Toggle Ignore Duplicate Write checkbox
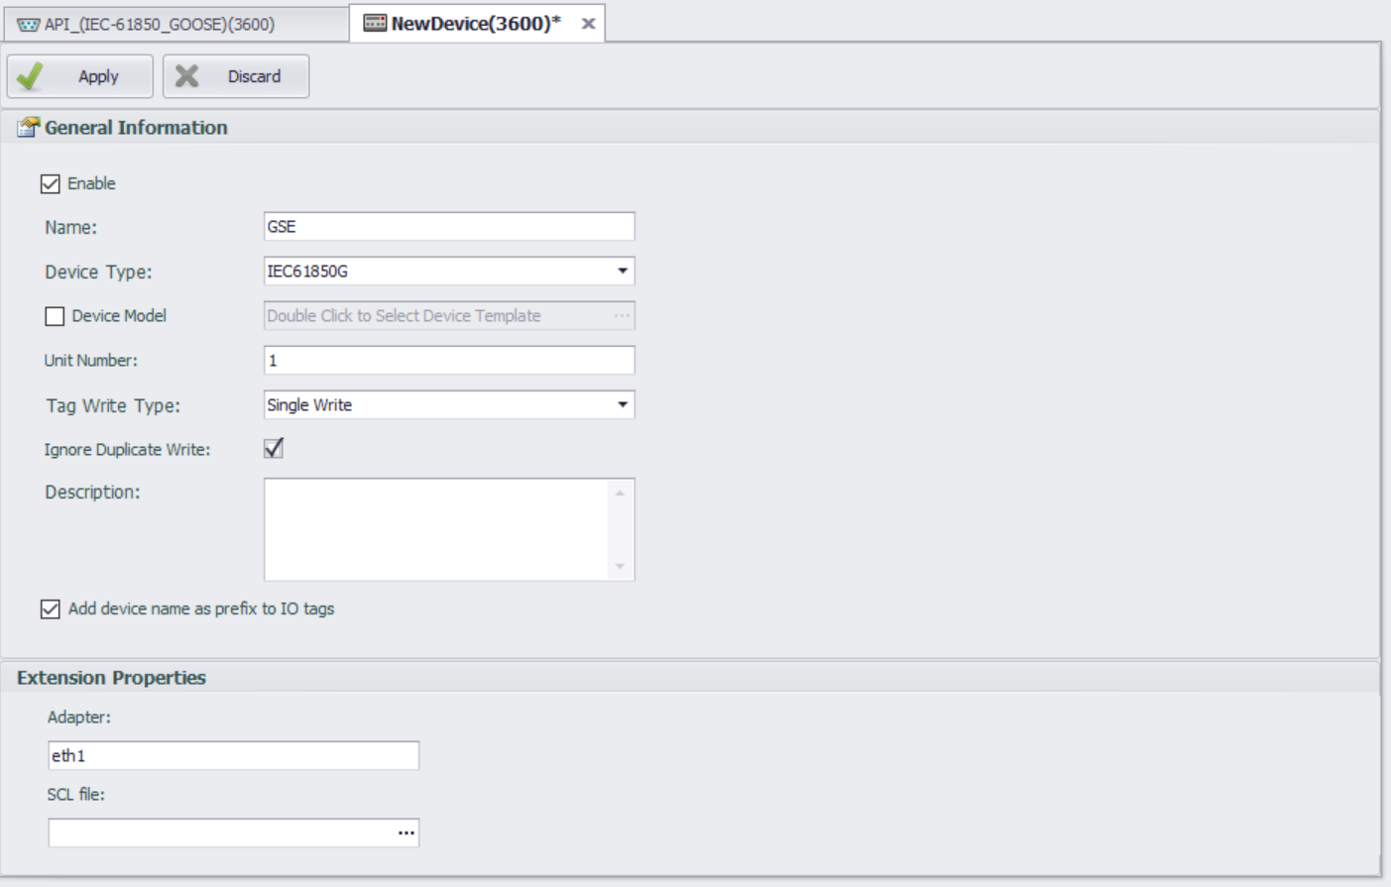 274,449
